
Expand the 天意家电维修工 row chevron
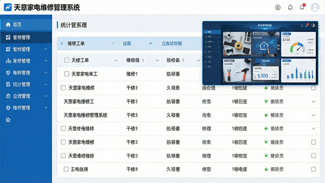point(313,102)
